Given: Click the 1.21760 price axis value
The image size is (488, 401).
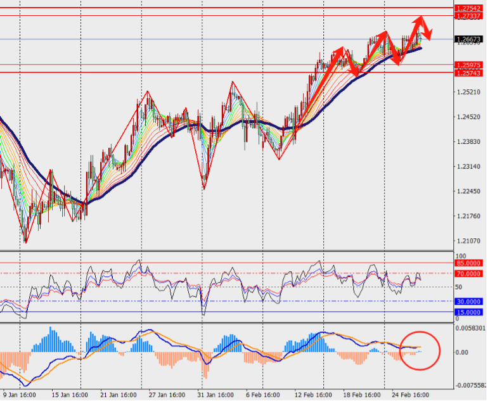Looking at the screenshot, I should [469, 216].
